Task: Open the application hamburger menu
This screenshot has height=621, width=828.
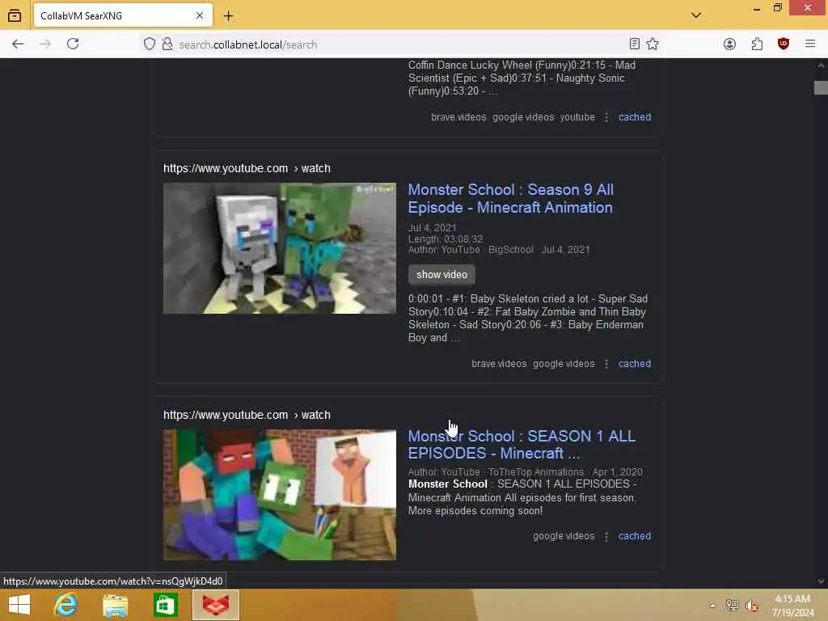Action: (810, 44)
